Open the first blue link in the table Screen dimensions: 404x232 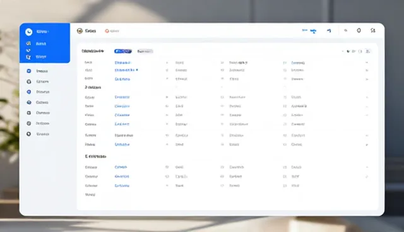coord(122,62)
